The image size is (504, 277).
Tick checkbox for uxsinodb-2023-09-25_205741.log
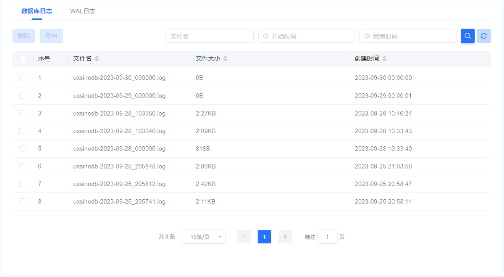pos(22,201)
